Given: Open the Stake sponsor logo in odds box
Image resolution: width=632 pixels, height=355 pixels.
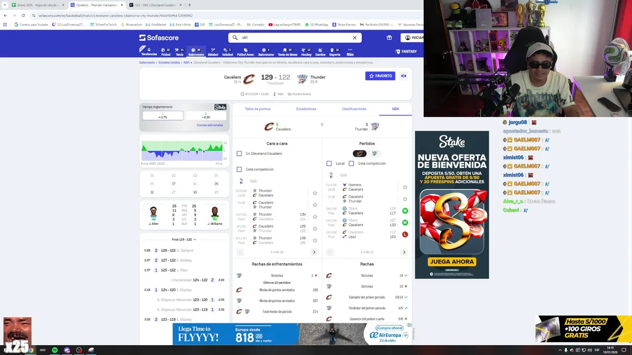Looking at the screenshot, I should pos(220,107).
